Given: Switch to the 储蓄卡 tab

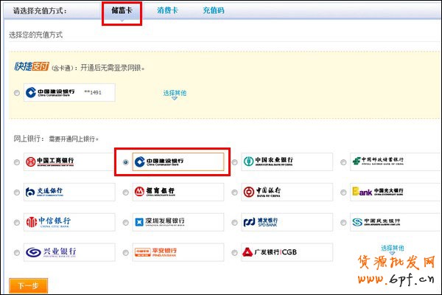Looking at the screenshot, I should [122, 11].
